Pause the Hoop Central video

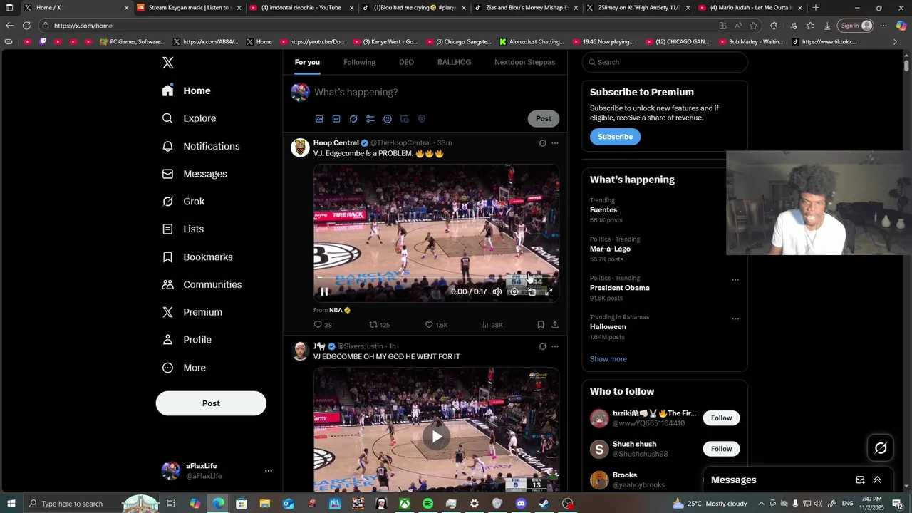pyautogui.click(x=324, y=291)
